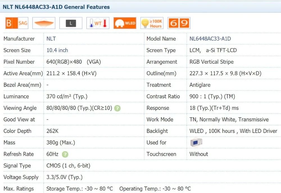281x193 pixels.
Task: Click the Manufacturer row label
Action: point(19,39)
